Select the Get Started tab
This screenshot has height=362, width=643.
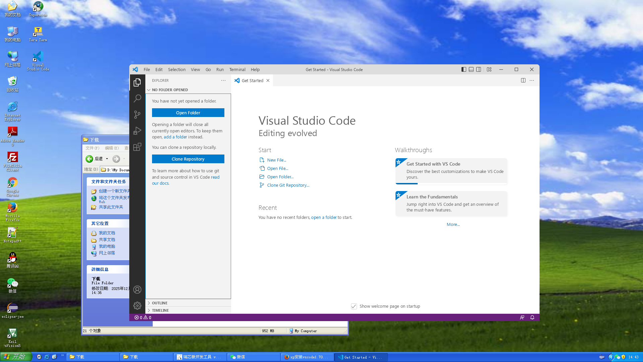[x=252, y=80]
